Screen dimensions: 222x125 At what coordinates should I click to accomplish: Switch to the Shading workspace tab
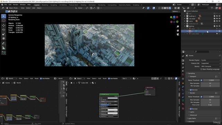[x=83, y=5]
